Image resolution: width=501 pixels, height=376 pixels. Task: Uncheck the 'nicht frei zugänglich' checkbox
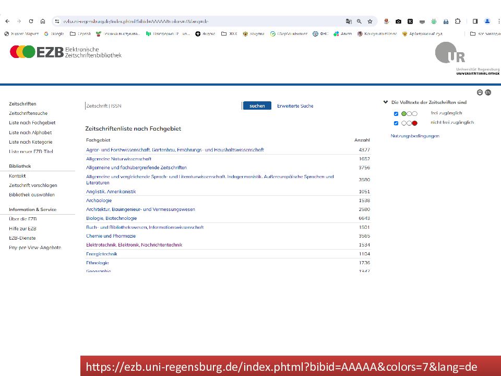click(396, 123)
